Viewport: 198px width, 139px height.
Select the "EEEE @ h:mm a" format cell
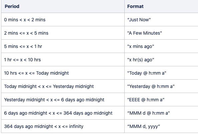[161, 99]
